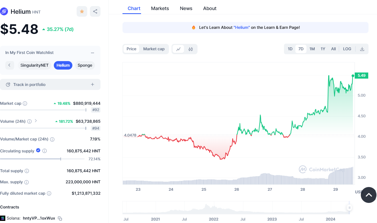
Task: Click the Track in portfolio button
Action: [x=50, y=84]
